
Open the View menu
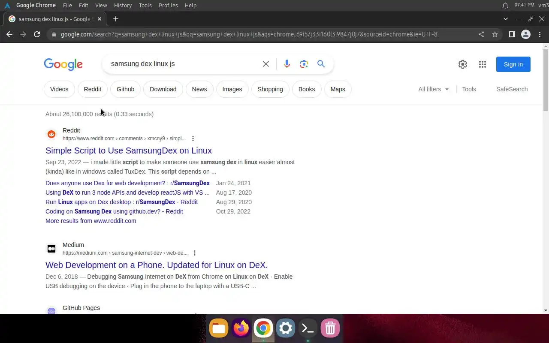(101, 6)
